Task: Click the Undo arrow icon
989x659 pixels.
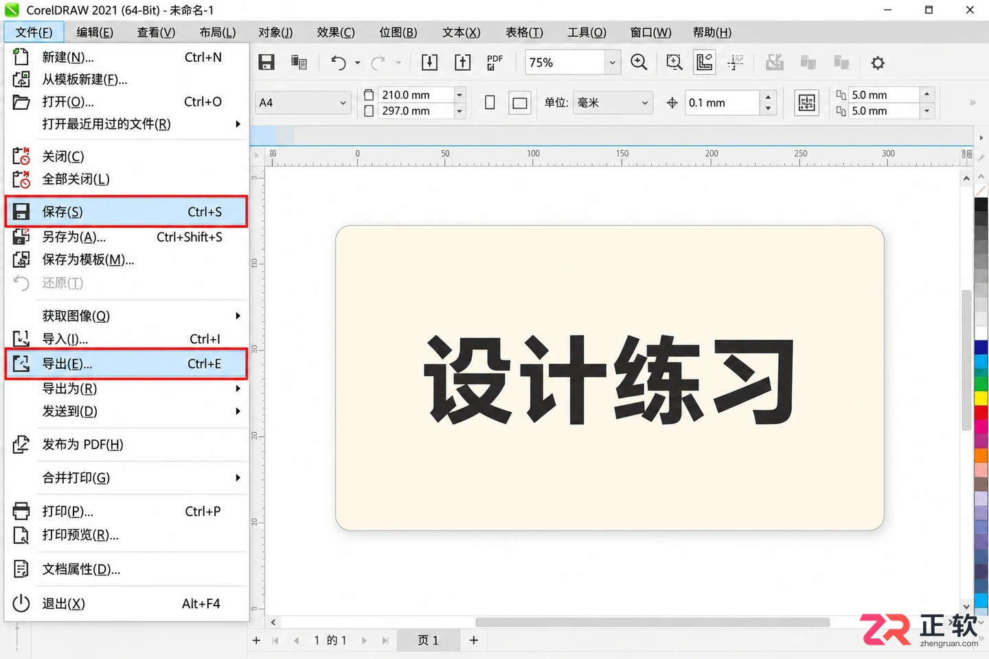Action: tap(339, 62)
